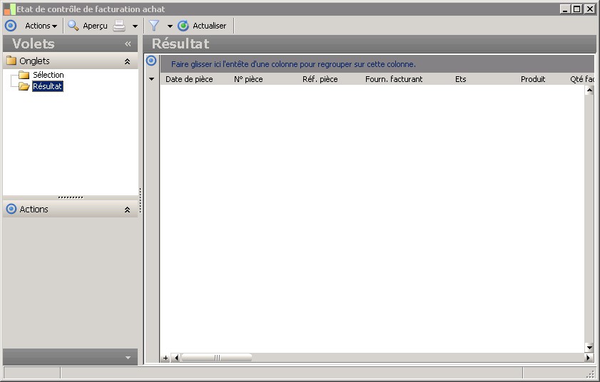The width and height of the screenshot is (600, 382).
Task: Click the Actions panel header label
Action: click(x=34, y=209)
